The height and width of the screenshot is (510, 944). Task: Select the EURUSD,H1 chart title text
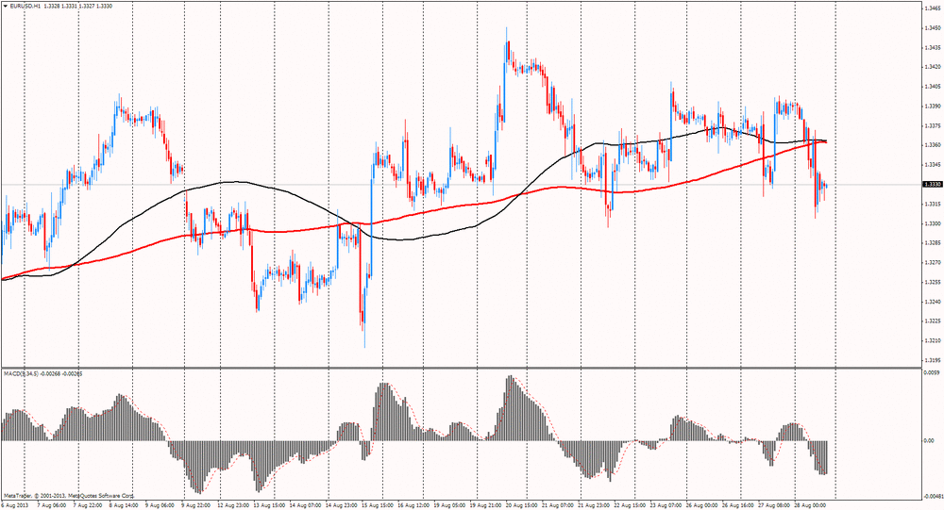click(25, 6)
